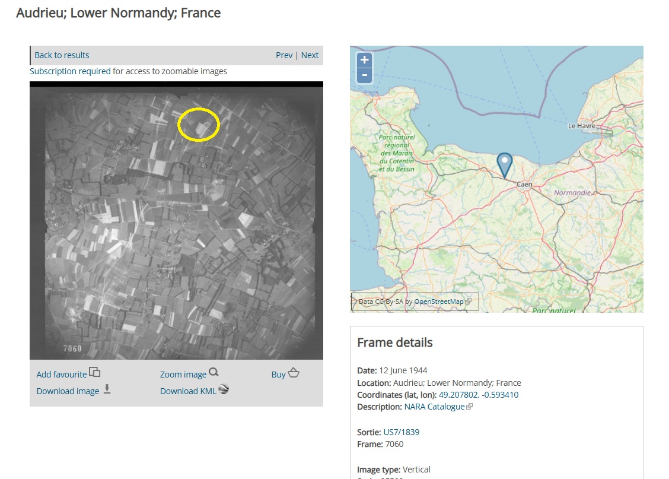669x479 pixels.
Task: Open sortie US7/1839 link
Action: tap(401, 432)
